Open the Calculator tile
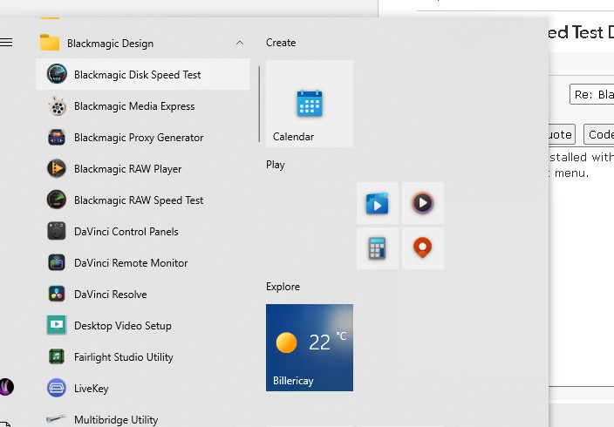Image resolution: width=614 pixels, height=427 pixels. [378, 248]
